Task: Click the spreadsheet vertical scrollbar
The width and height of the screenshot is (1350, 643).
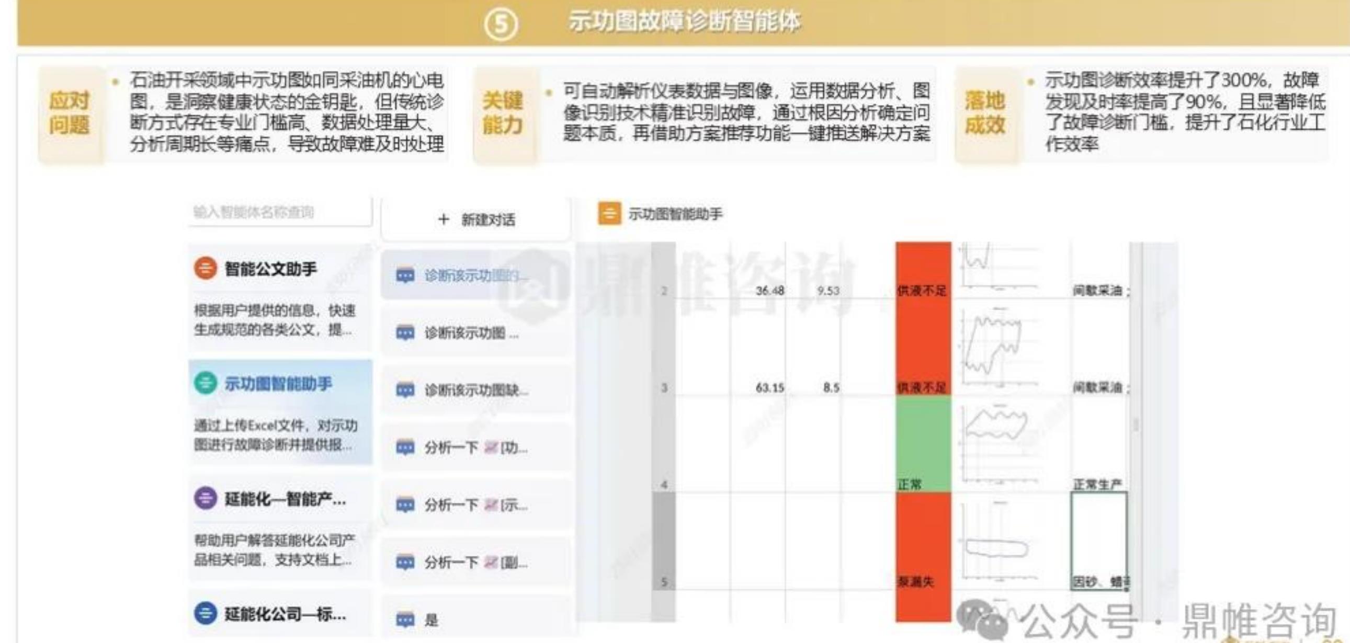Action: [1136, 432]
